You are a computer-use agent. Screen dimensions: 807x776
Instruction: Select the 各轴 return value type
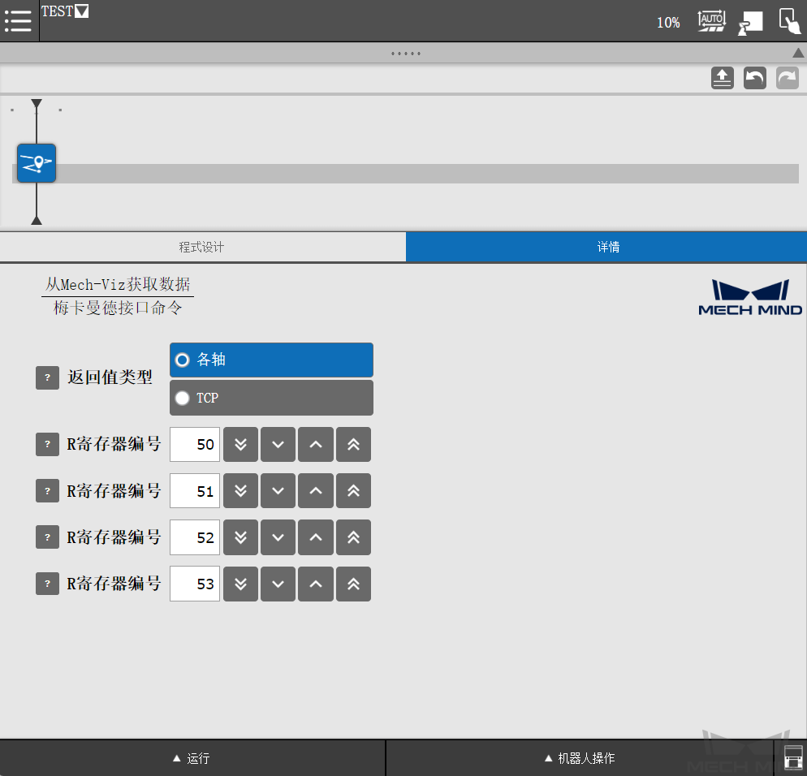click(x=271, y=360)
